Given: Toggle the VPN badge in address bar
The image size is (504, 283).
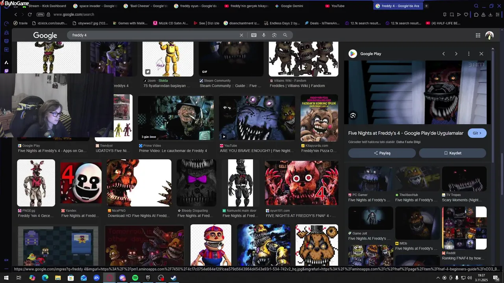Looking at the screenshot, I should pyautogui.click(x=40, y=15).
